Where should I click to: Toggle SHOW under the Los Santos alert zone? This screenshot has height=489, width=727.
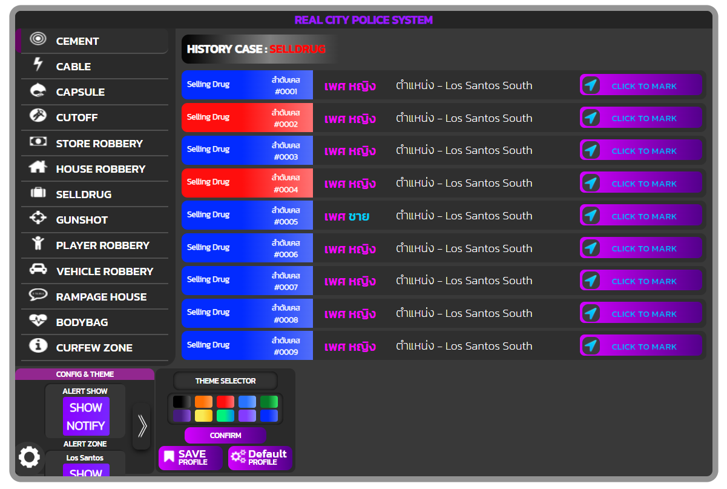[85, 473]
